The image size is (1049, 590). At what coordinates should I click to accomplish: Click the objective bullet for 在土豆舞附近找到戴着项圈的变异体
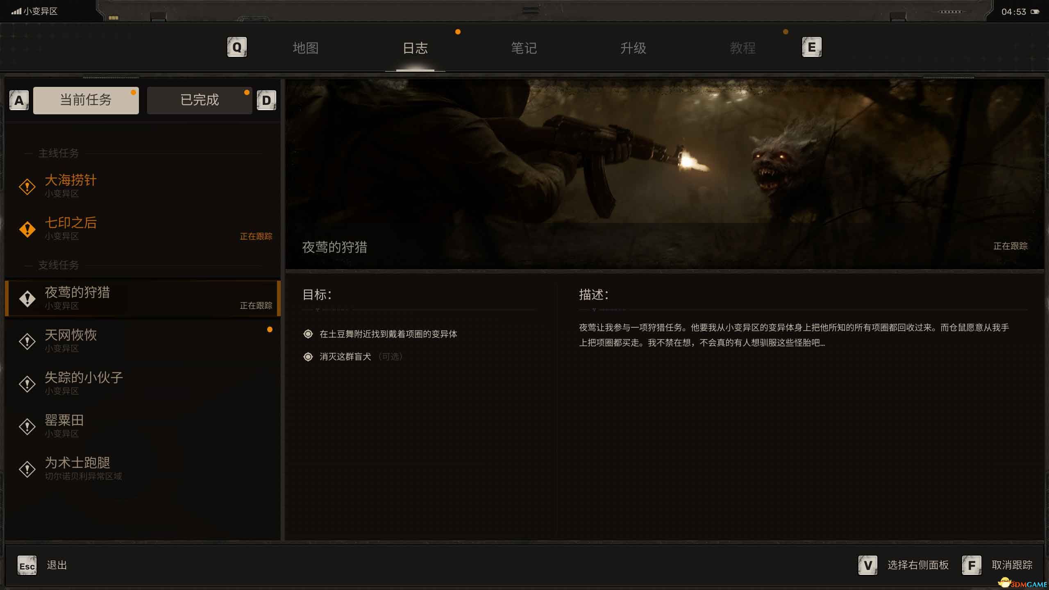click(308, 334)
